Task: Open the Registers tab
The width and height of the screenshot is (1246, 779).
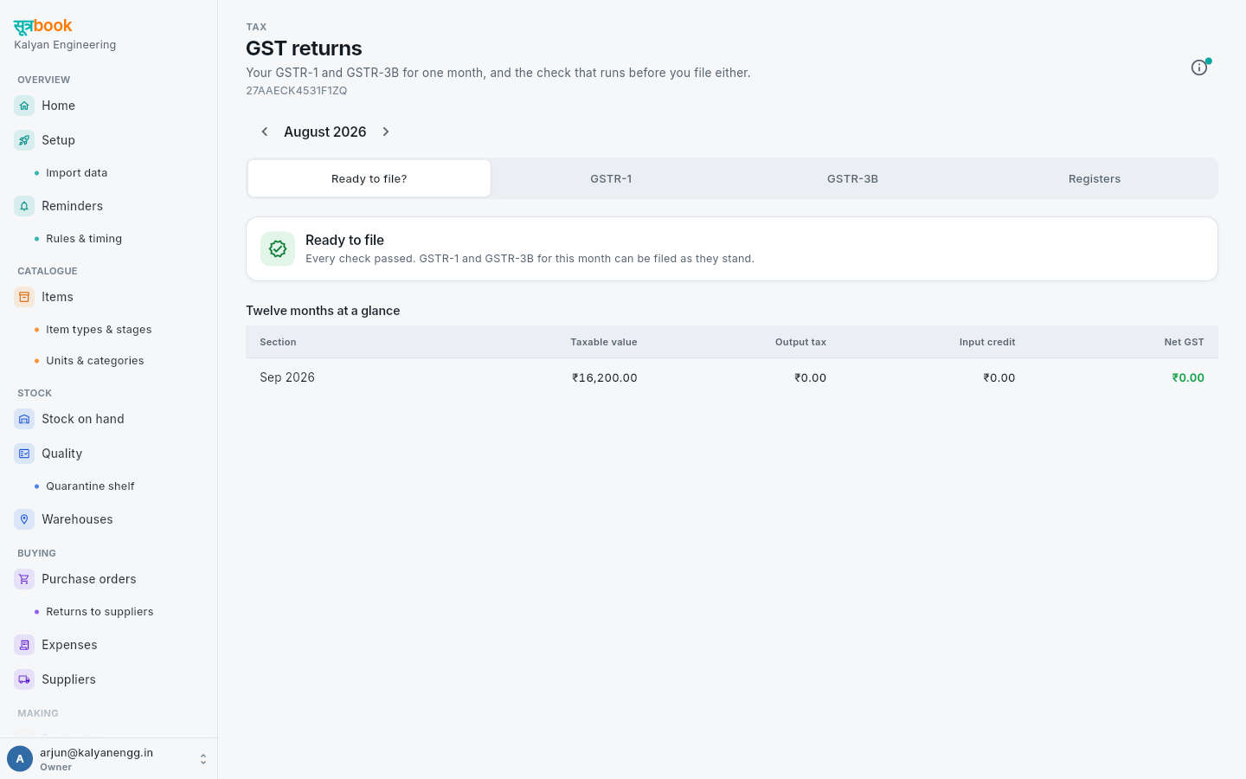Action: (1095, 178)
